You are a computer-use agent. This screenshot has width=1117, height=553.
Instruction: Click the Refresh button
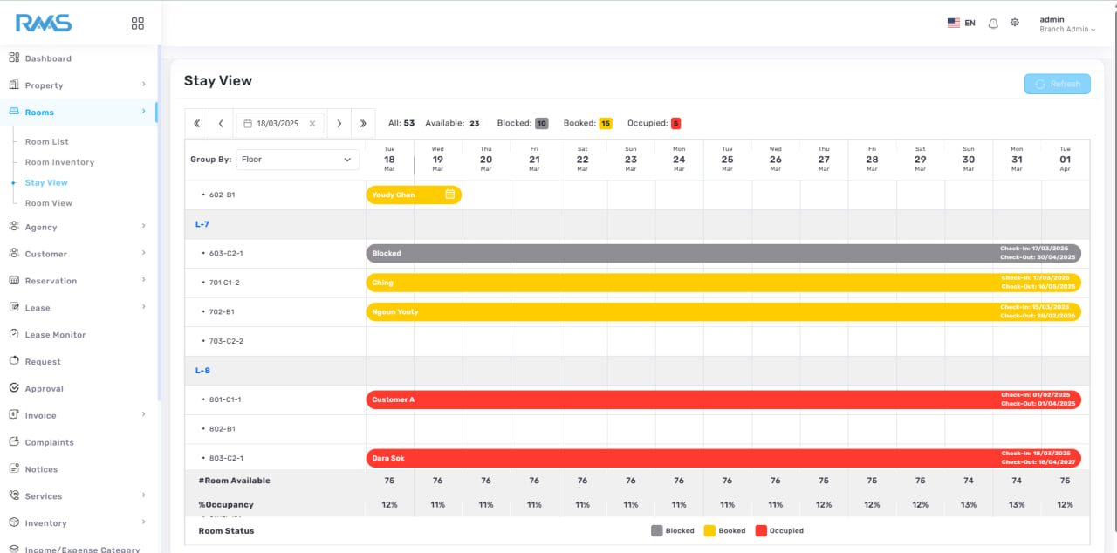coord(1058,84)
